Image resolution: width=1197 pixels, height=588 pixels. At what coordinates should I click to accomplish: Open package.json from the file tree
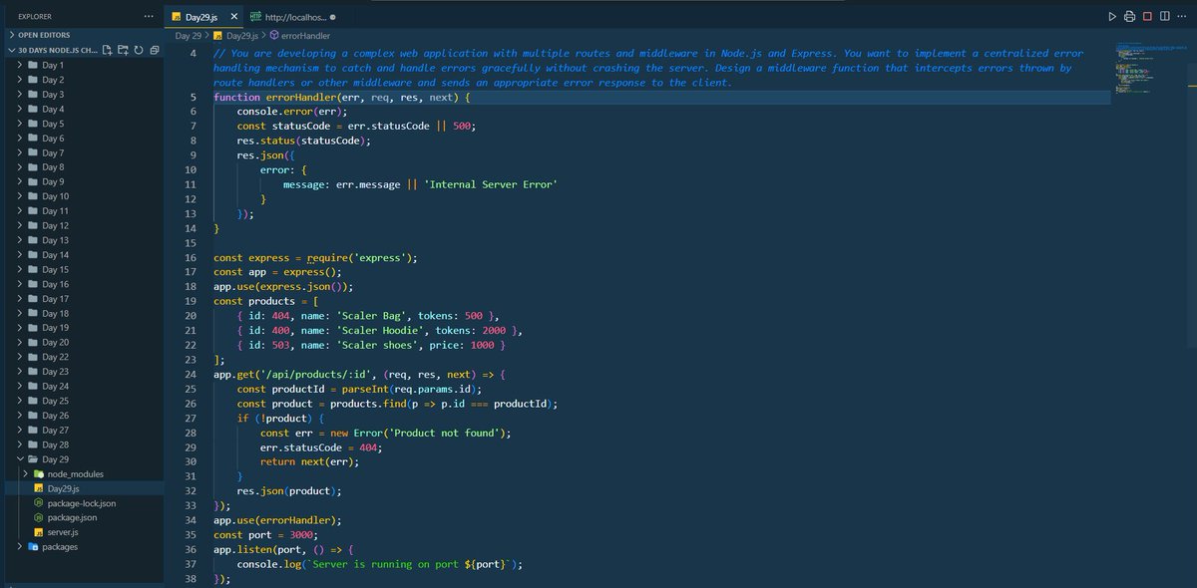pyautogui.click(x=82, y=518)
